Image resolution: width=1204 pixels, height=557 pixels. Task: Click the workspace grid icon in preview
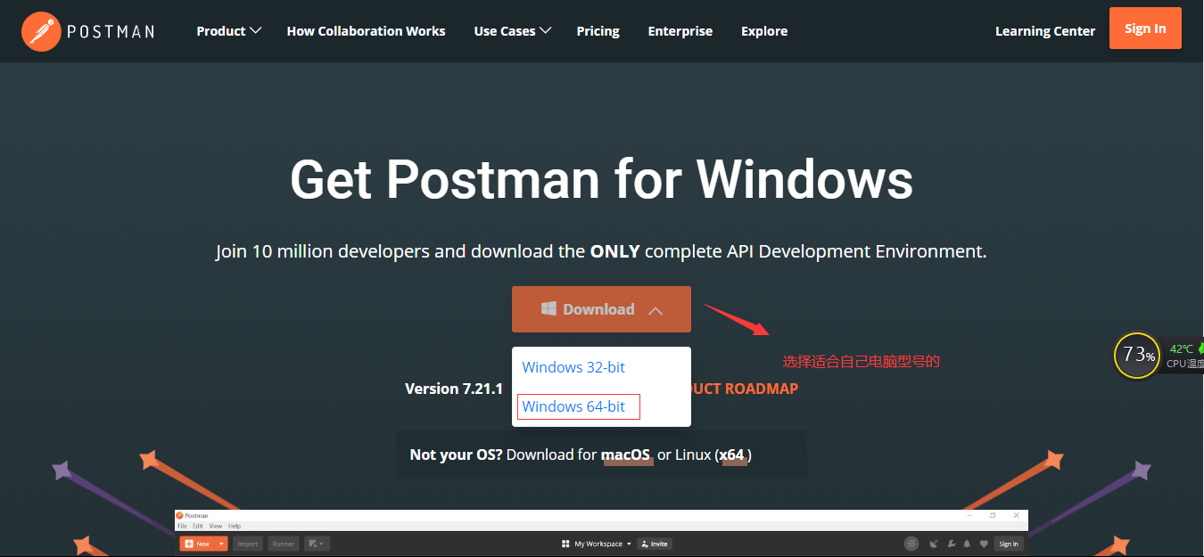point(565,544)
